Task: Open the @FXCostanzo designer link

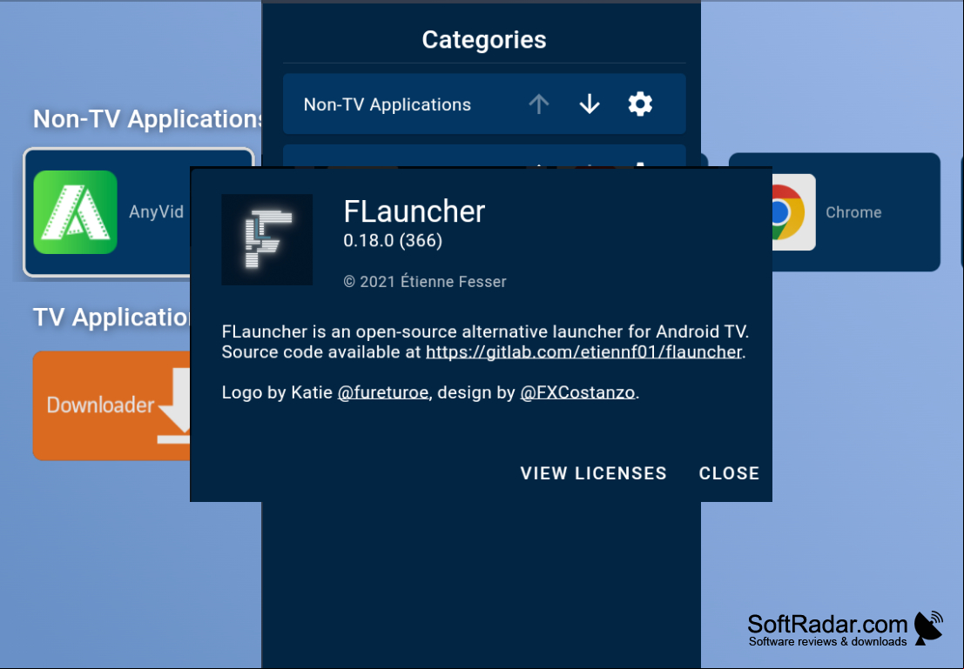Action: pos(577,392)
